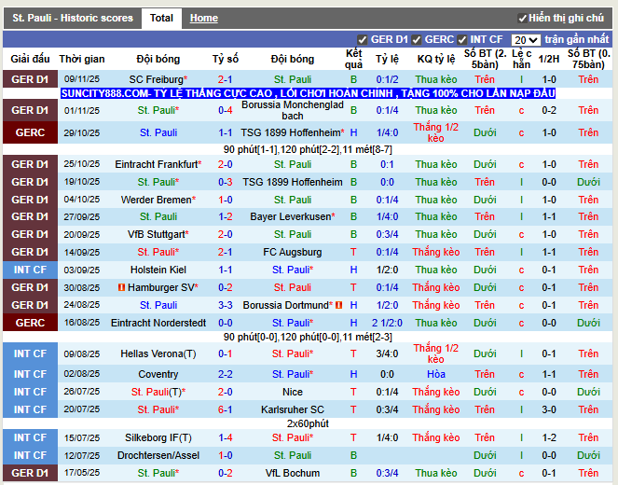618x485 pixels.
Task: Click the 0-4 score versus Monchengladbach
Action: [225, 110]
